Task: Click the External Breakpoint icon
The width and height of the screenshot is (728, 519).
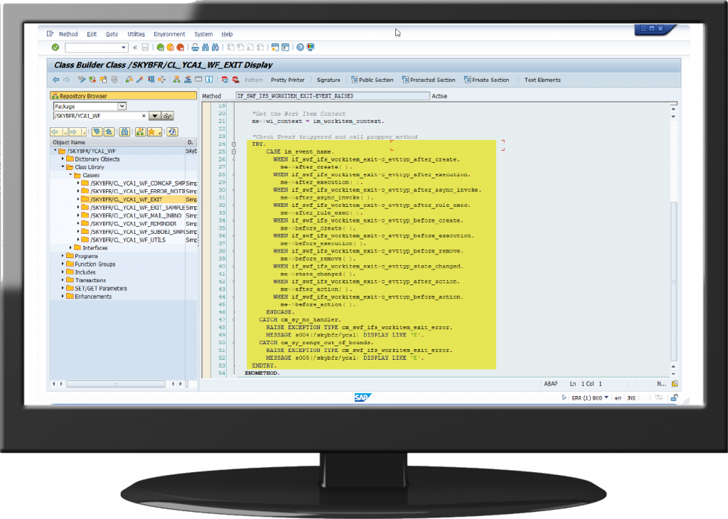Action: [236, 80]
